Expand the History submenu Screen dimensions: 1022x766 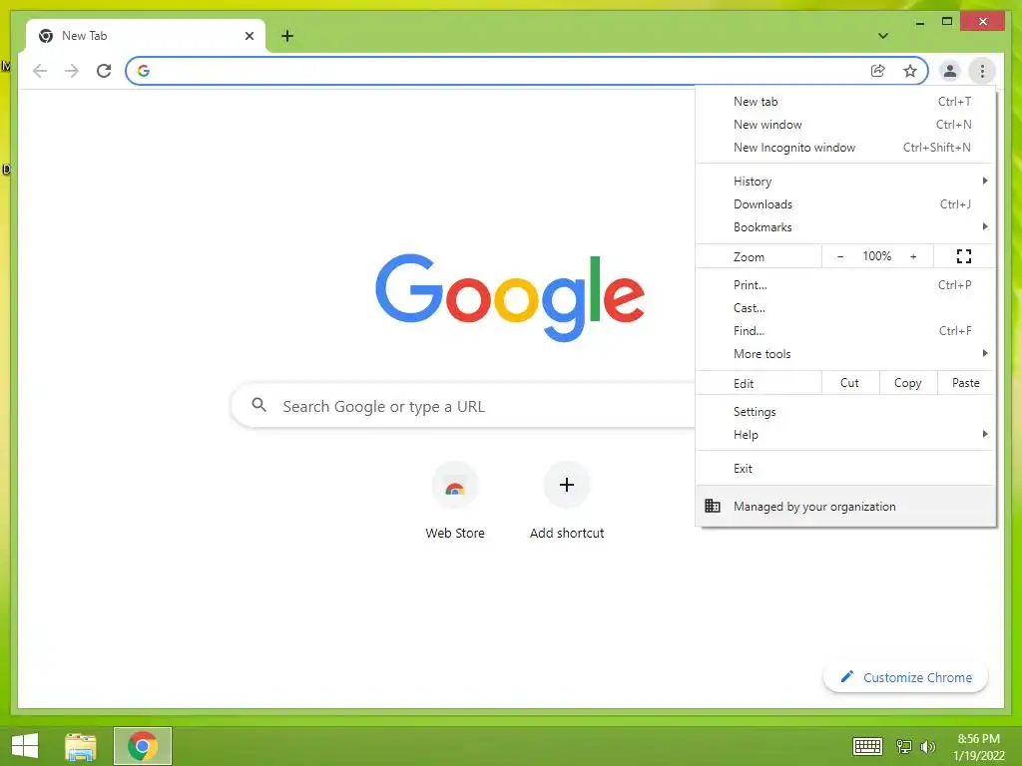click(844, 182)
